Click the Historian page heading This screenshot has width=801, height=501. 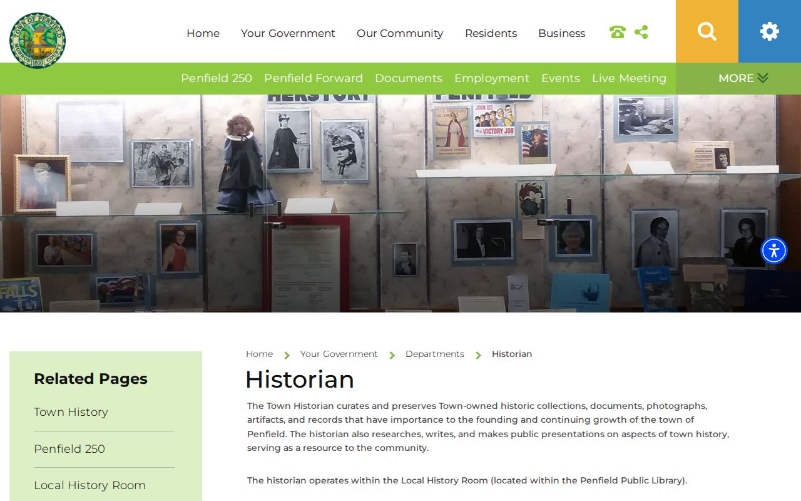coord(300,380)
